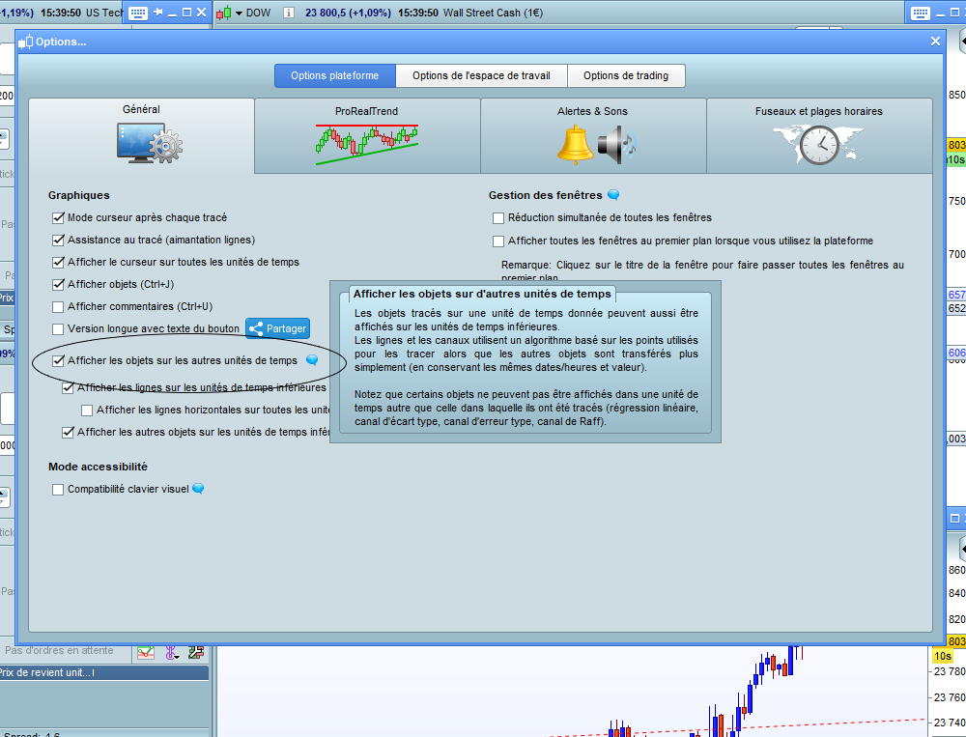The width and height of the screenshot is (966, 737).
Task: Click the 23 780 value on price axis
Action: click(x=950, y=671)
